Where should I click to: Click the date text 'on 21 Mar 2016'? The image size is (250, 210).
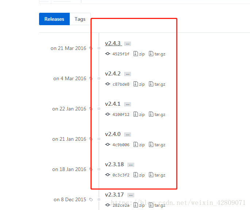[68, 48]
